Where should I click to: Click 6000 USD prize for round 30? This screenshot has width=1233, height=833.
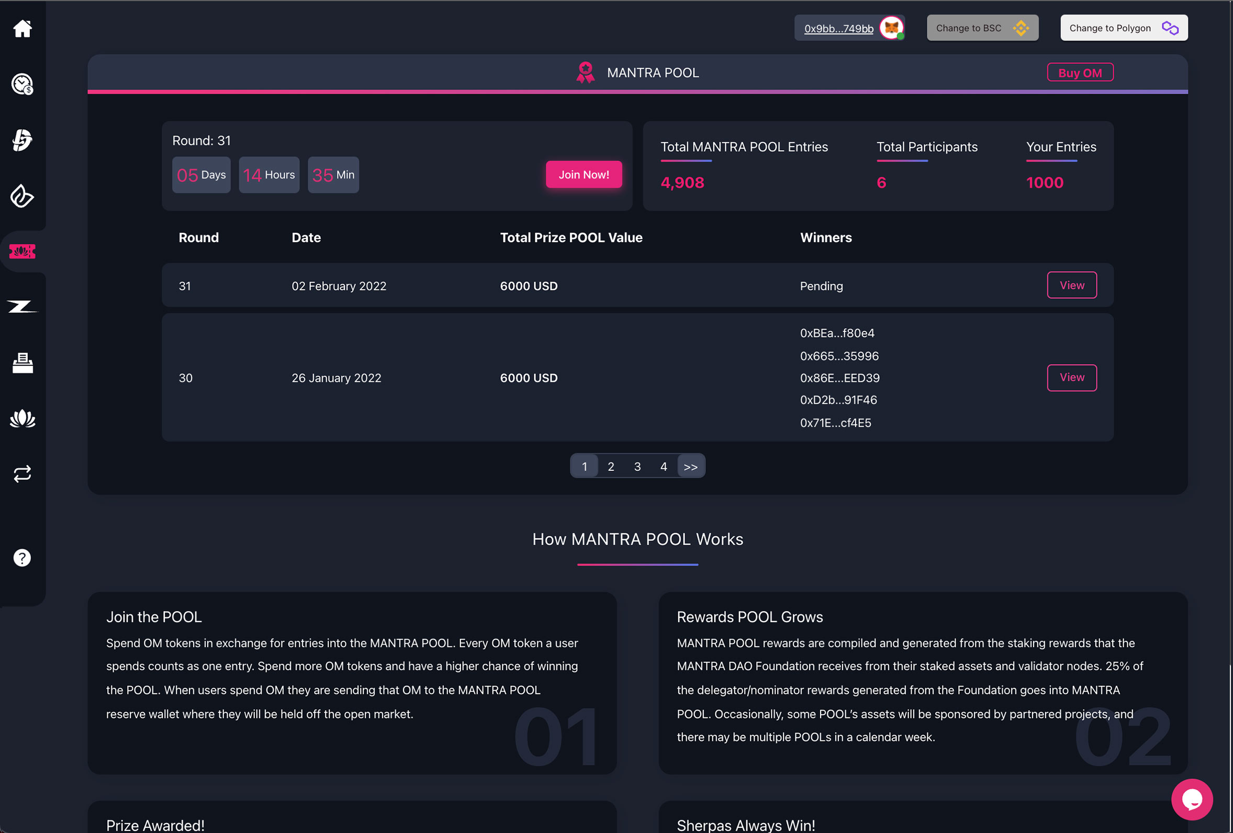529,378
